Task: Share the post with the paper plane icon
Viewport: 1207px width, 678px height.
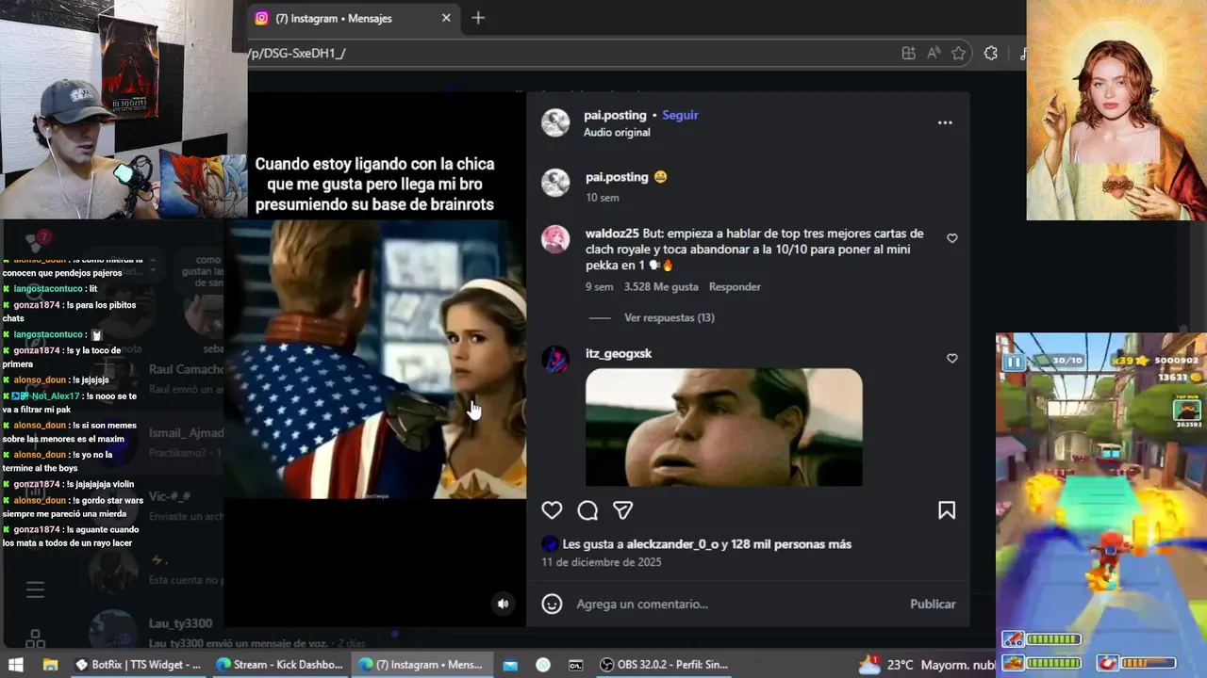Action: click(x=623, y=510)
